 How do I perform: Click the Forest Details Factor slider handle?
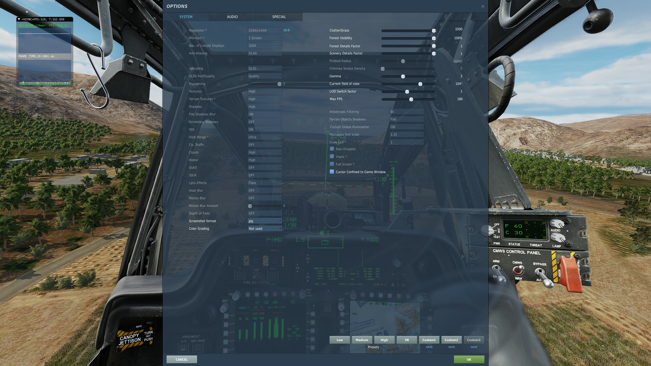click(434, 46)
